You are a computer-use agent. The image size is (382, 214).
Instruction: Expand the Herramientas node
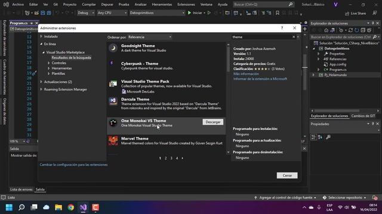click(49, 68)
